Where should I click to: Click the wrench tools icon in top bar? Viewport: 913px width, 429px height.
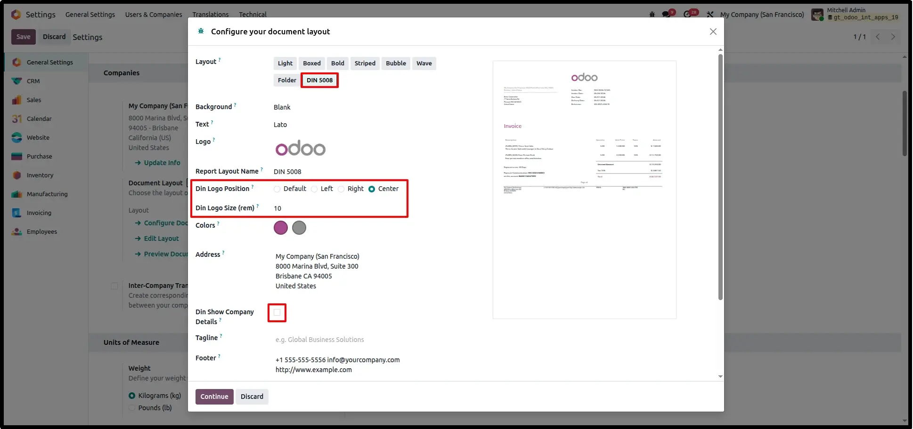pos(710,15)
